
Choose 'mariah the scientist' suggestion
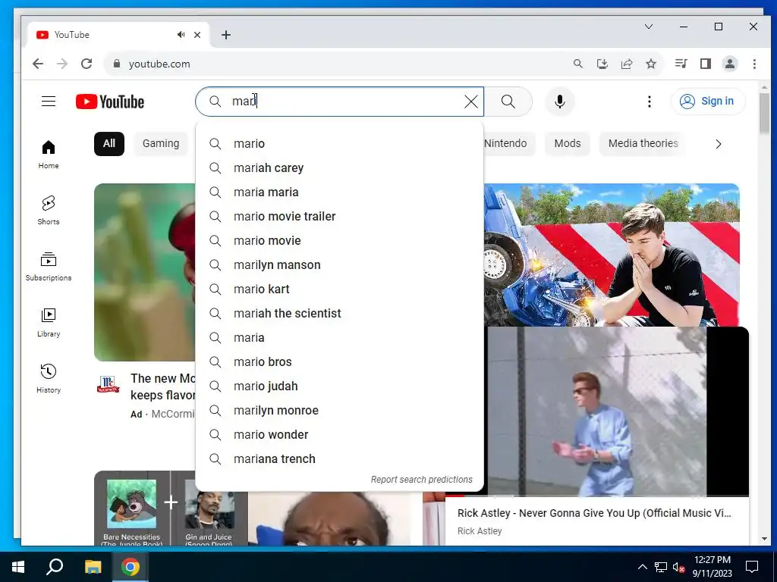click(339, 313)
